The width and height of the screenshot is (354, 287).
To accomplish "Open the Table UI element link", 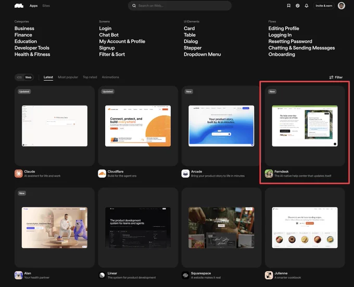I will 189,35.
